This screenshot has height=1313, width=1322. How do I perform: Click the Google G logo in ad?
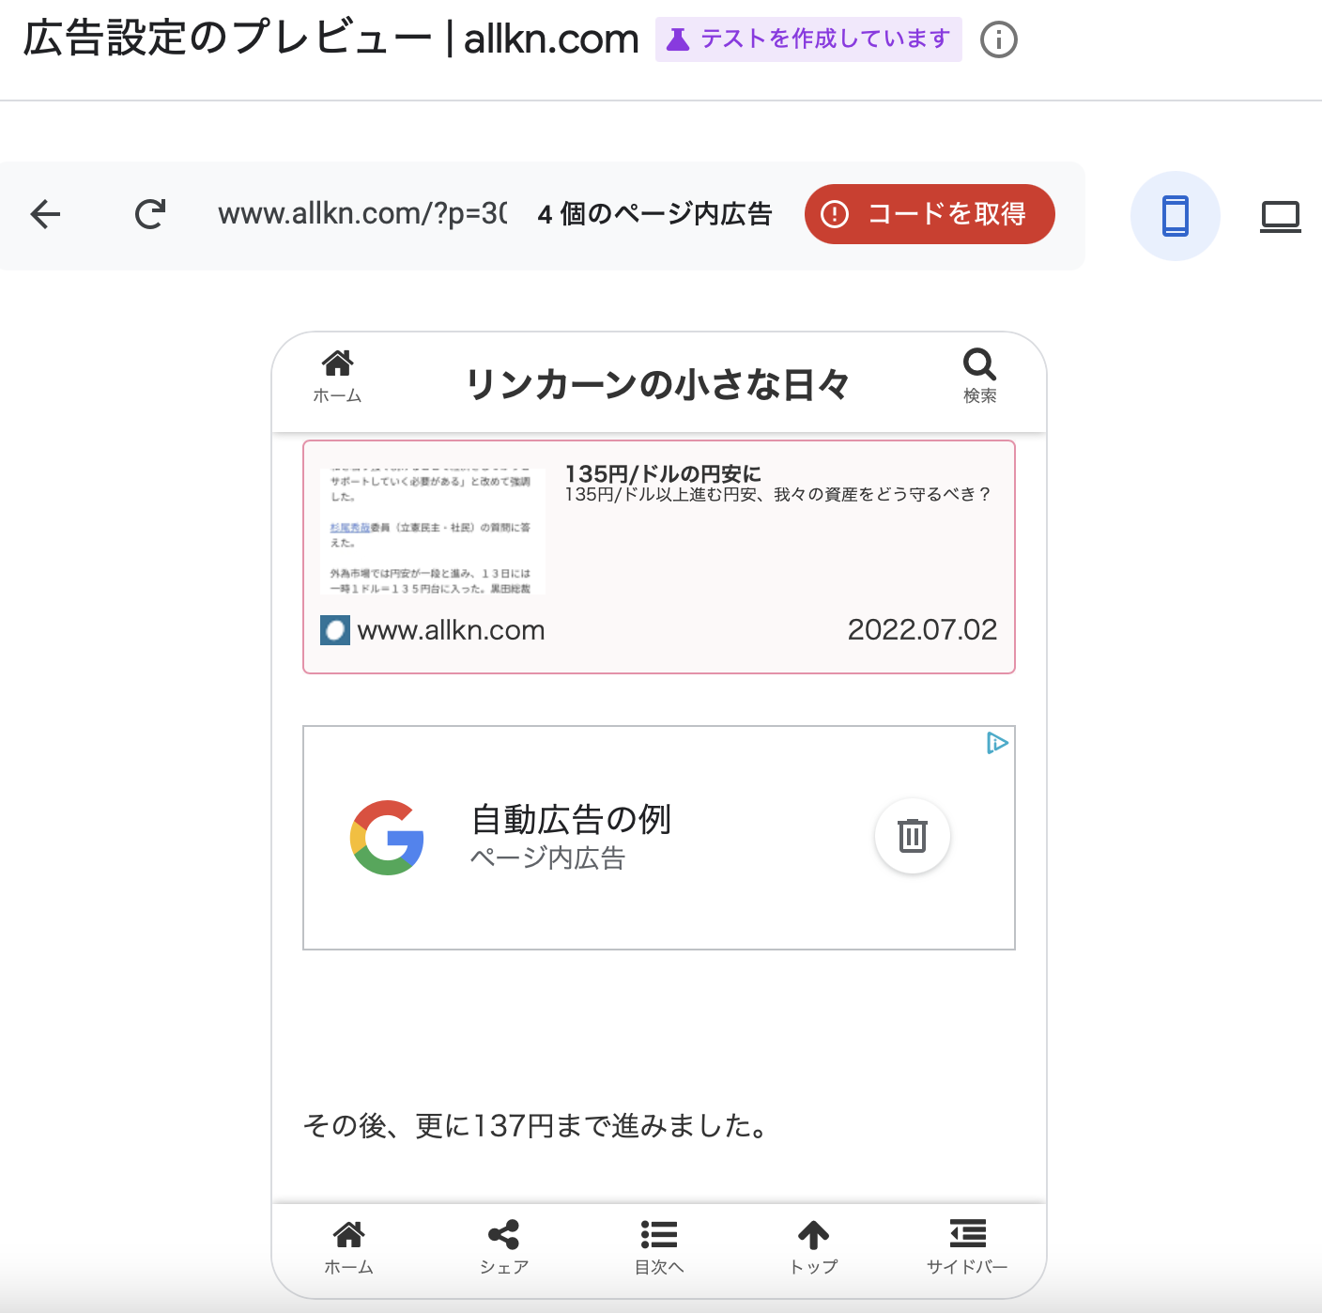tap(387, 838)
